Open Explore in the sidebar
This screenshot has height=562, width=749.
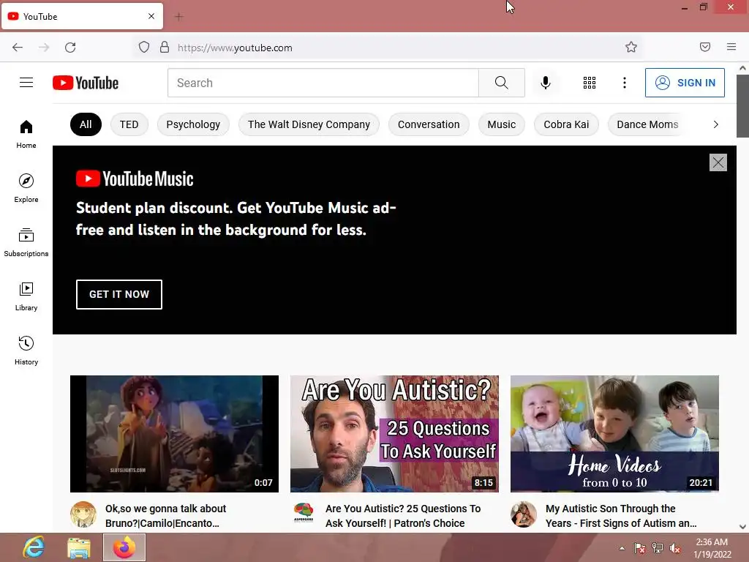pos(26,188)
